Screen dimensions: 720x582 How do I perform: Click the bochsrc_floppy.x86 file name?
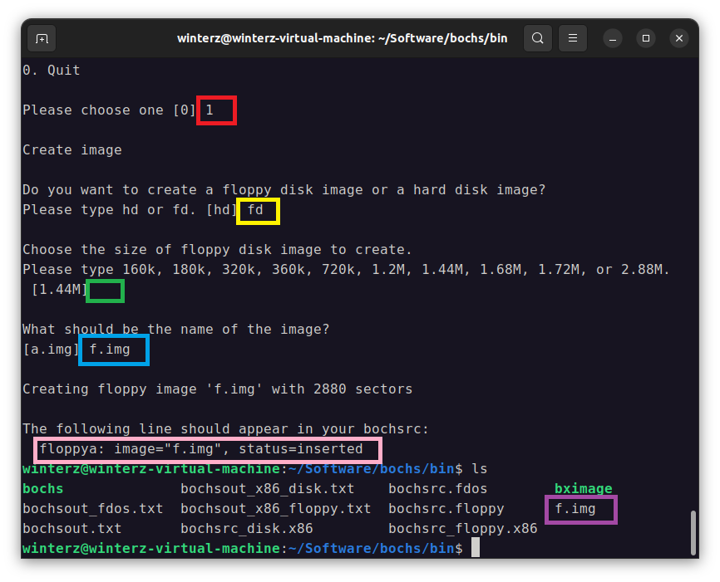462,528
